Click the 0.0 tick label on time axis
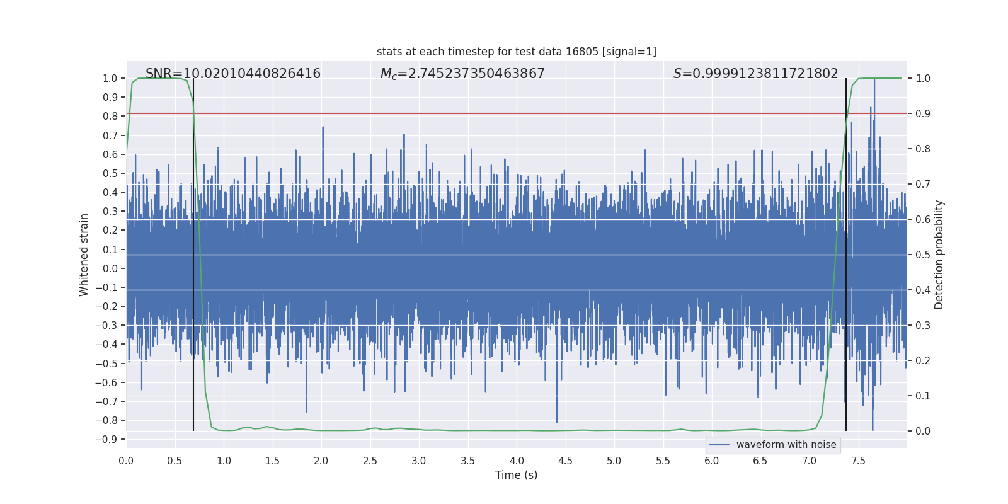 [x=126, y=461]
